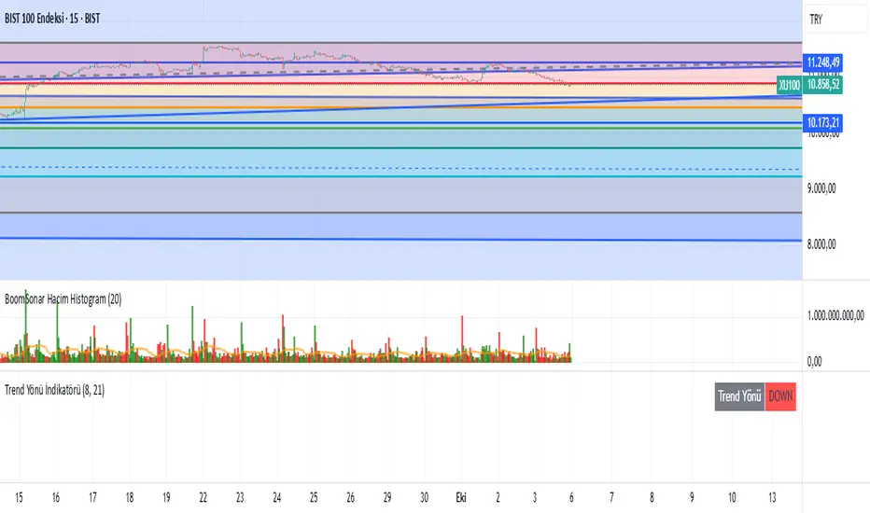Click the Eki month label on time axis

coord(461,497)
